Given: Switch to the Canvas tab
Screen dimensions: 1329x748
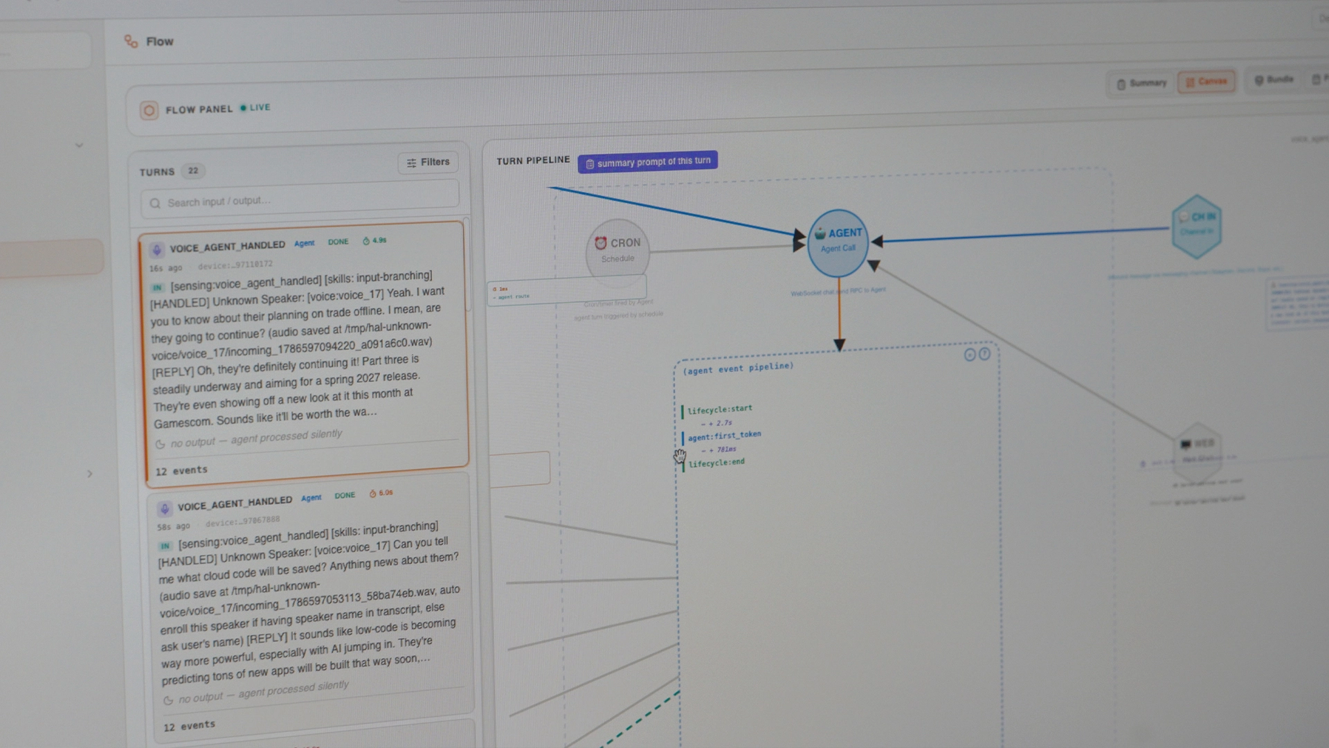Looking at the screenshot, I should tap(1206, 82).
